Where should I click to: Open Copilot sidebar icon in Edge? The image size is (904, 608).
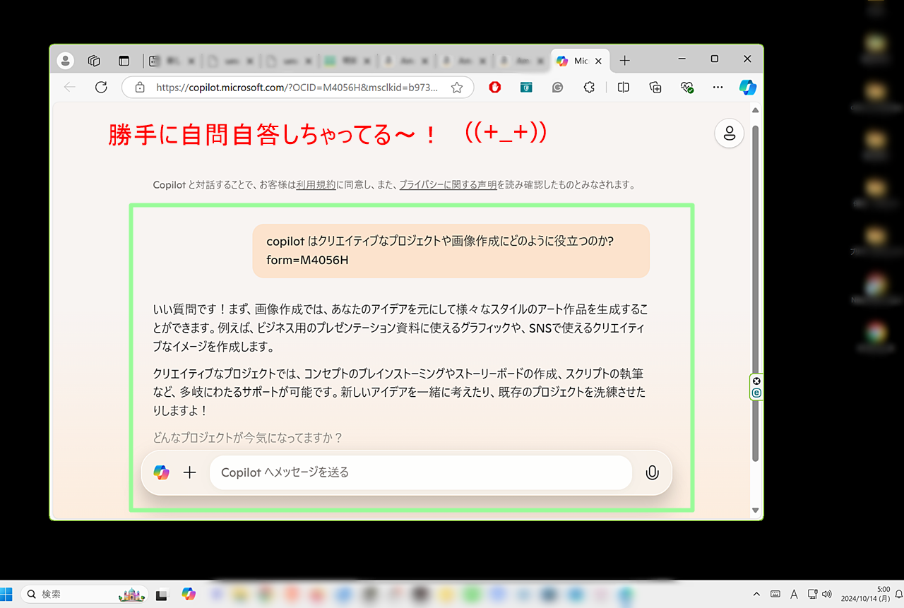coord(748,88)
